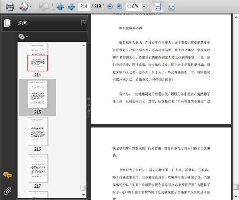Viewport: 239px width, 200px height.
Task: Open the share/collaborate icon
Action: click(24, 6)
